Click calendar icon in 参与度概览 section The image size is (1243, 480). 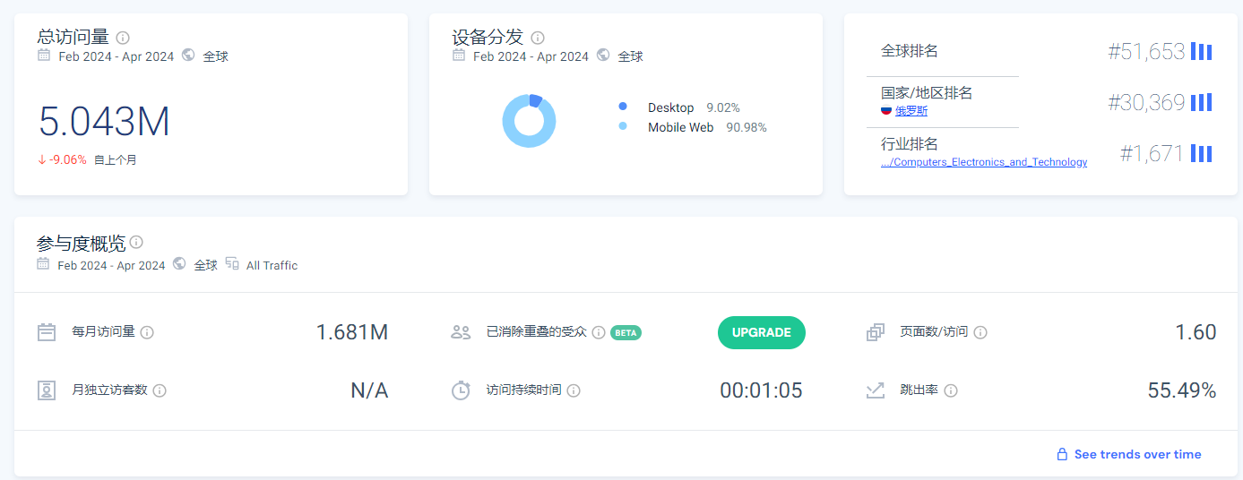click(43, 263)
